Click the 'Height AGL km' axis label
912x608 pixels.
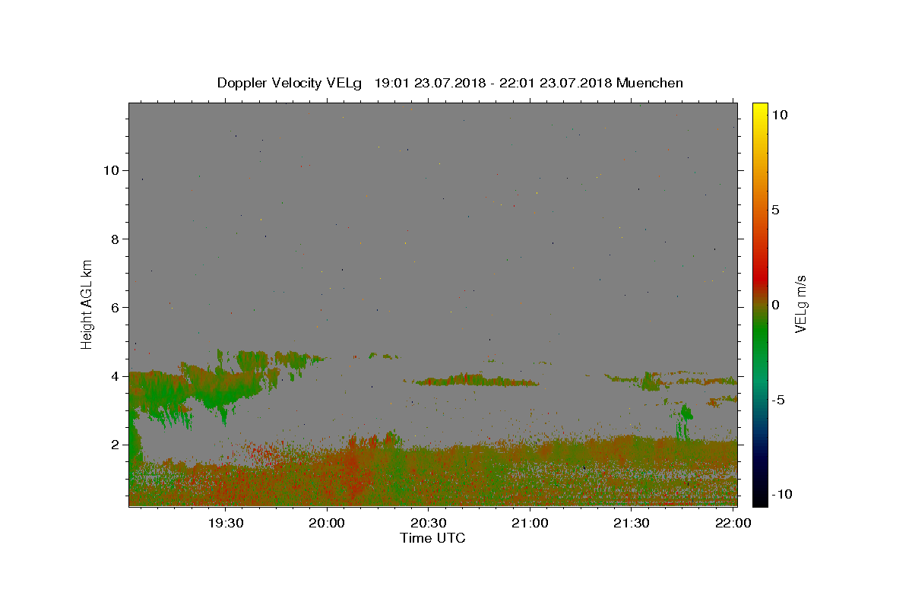[87, 304]
